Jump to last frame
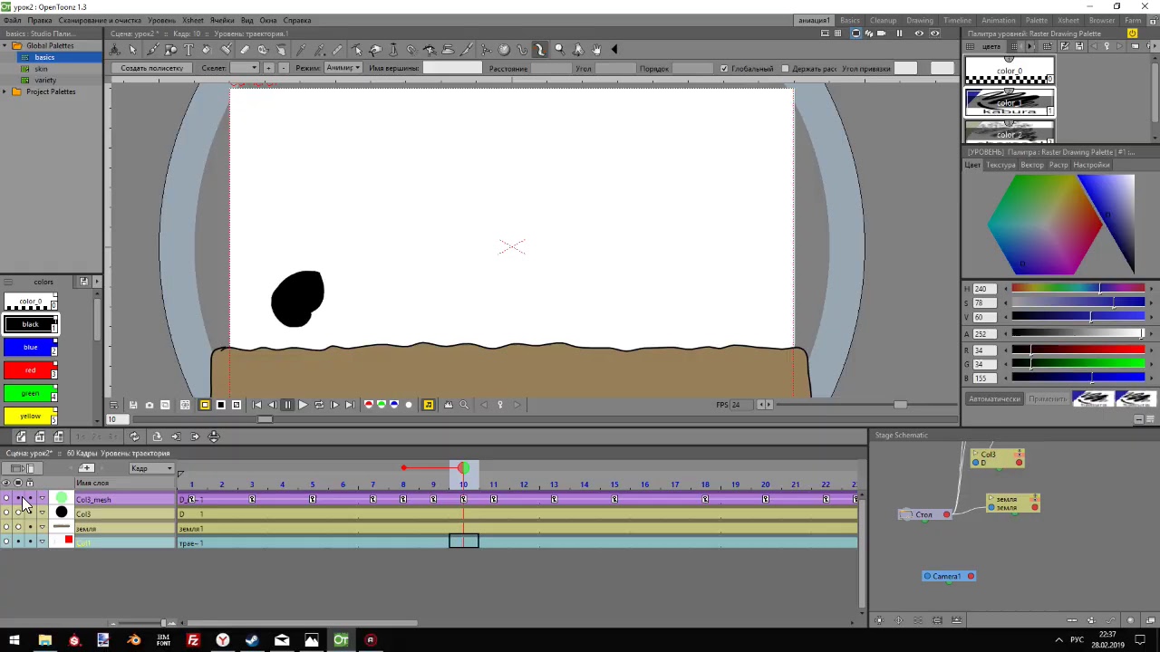This screenshot has height=652, width=1160. point(350,405)
